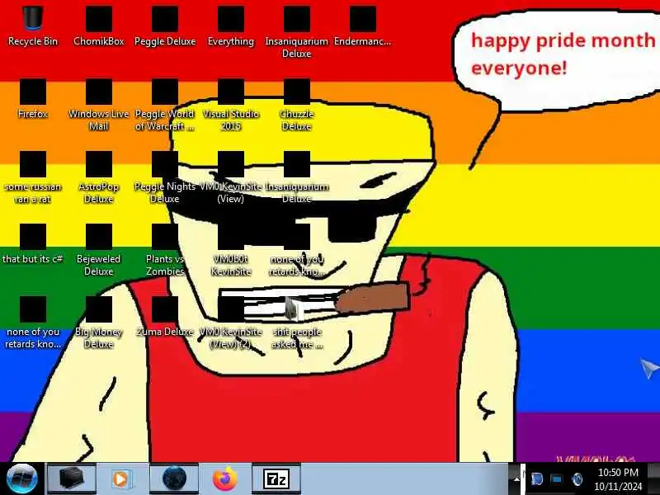Click the Peggle Nights Deluxe shortcut
The image size is (660, 495).
[165, 177]
